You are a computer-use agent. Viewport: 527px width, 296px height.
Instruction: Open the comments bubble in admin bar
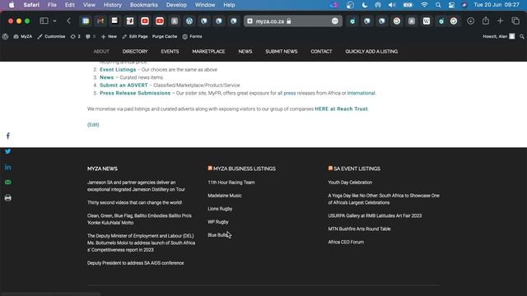click(91, 36)
